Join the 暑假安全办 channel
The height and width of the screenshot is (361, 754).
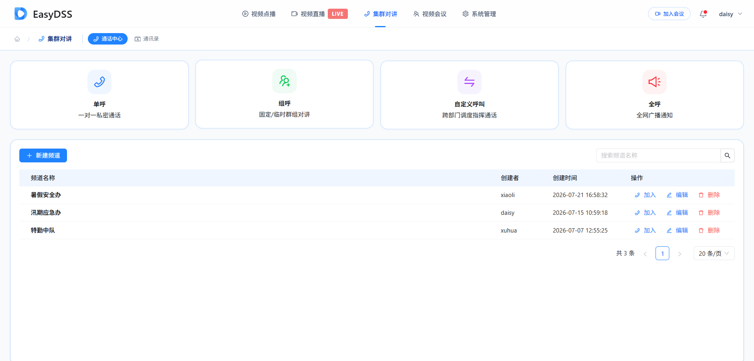[x=645, y=195]
